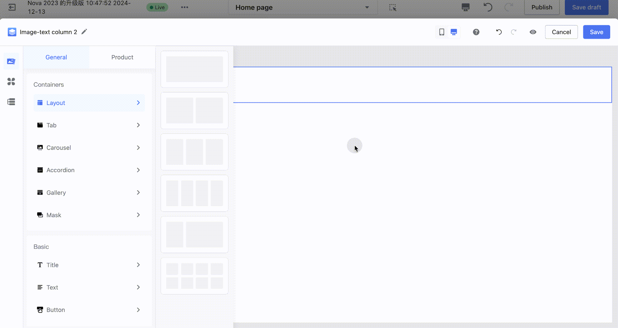This screenshot has width=618, height=328.
Task: Choose the two-column layout thumbnail
Action: (195, 110)
